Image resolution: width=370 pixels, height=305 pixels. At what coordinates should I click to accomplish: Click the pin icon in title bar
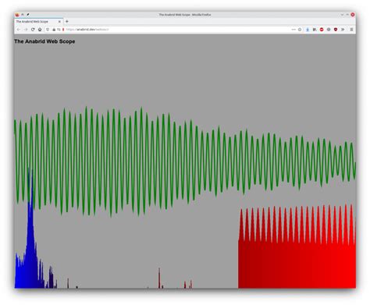coord(28,15)
